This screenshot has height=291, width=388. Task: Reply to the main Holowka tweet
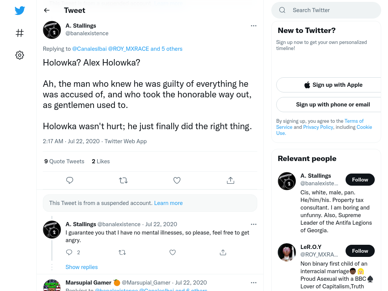tap(70, 180)
